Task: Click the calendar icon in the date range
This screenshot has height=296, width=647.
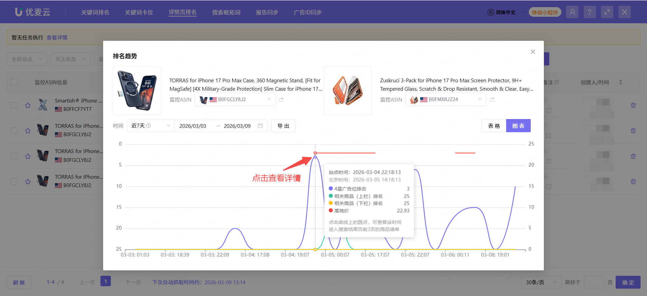Action: [x=260, y=126]
